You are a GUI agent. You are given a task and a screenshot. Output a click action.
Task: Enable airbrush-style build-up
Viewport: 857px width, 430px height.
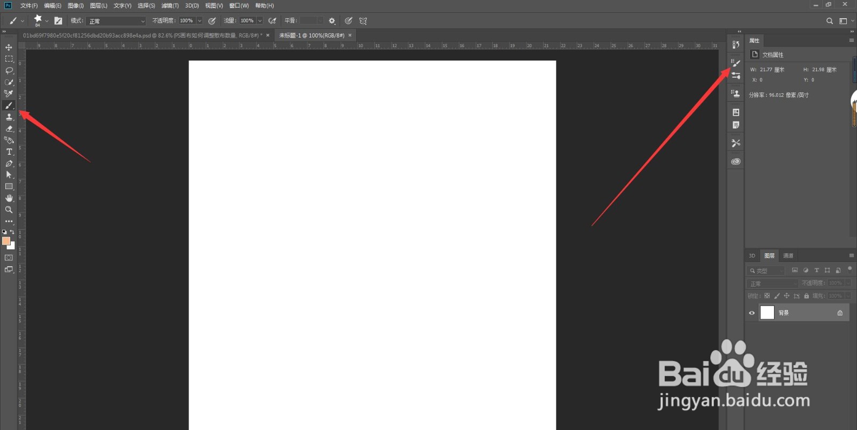click(272, 21)
